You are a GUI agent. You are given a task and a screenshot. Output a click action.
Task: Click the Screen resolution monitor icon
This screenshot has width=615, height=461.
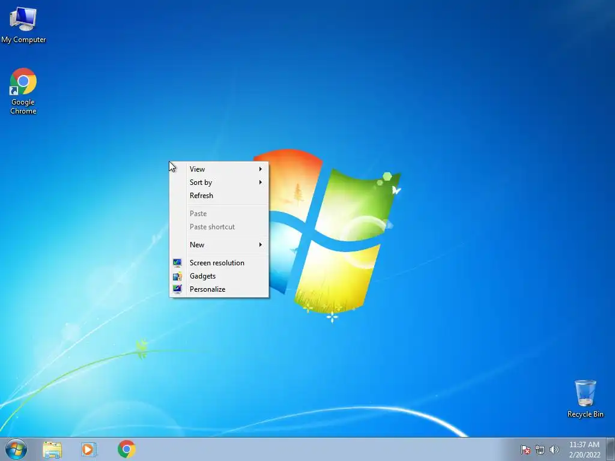point(177,263)
